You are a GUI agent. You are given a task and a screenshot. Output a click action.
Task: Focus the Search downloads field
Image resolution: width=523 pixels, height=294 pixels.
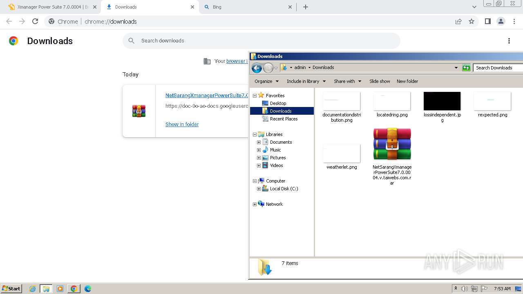[x=261, y=41]
